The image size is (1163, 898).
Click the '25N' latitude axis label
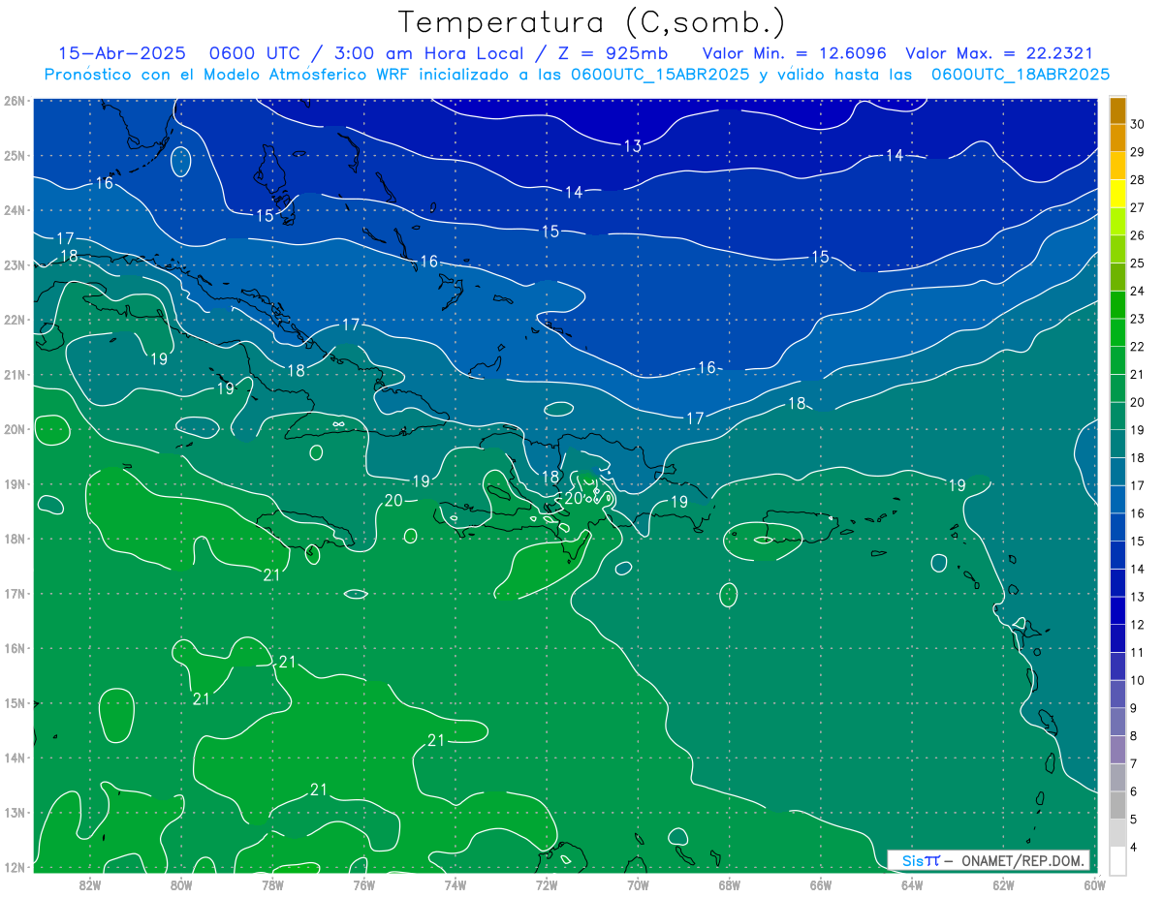tap(15, 155)
